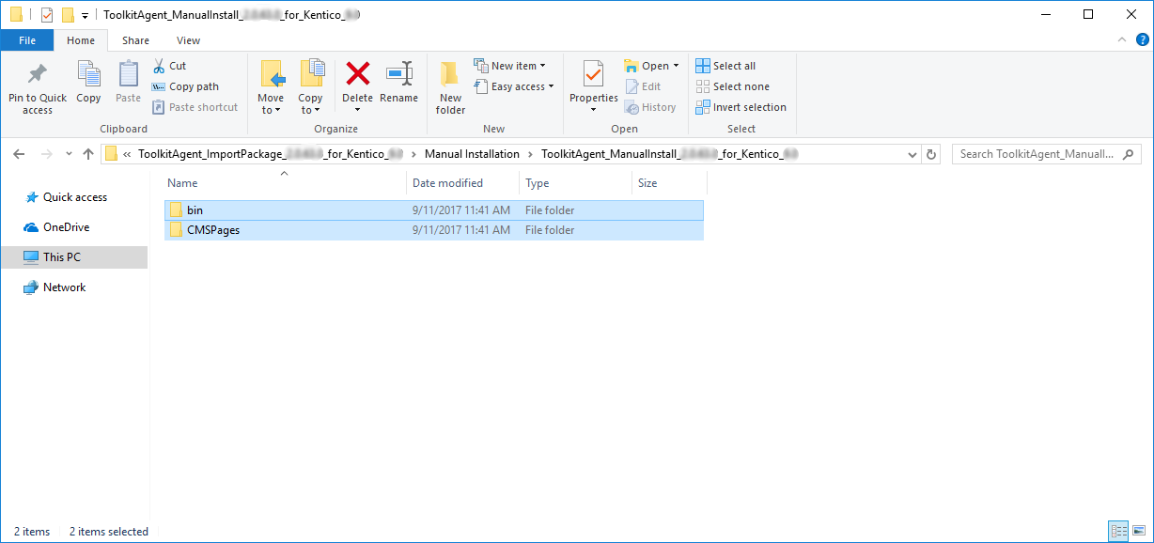Open Help with question mark icon

coord(1142,39)
